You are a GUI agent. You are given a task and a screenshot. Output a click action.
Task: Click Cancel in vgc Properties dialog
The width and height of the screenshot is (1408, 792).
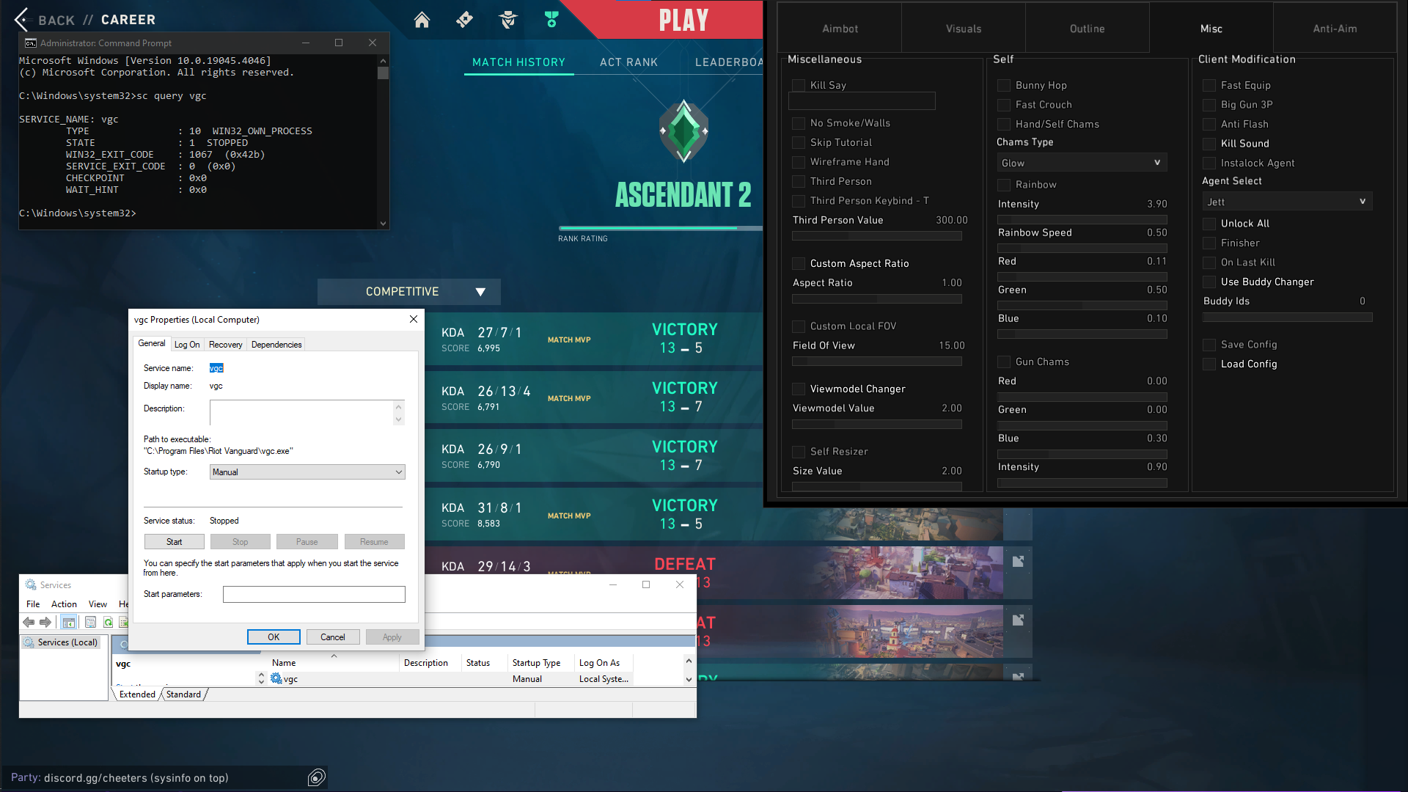click(x=332, y=637)
